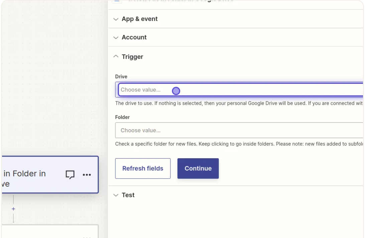Image resolution: width=365 pixels, height=238 pixels.
Task: Click the comment icon on the trigger step card
Action: click(x=70, y=175)
